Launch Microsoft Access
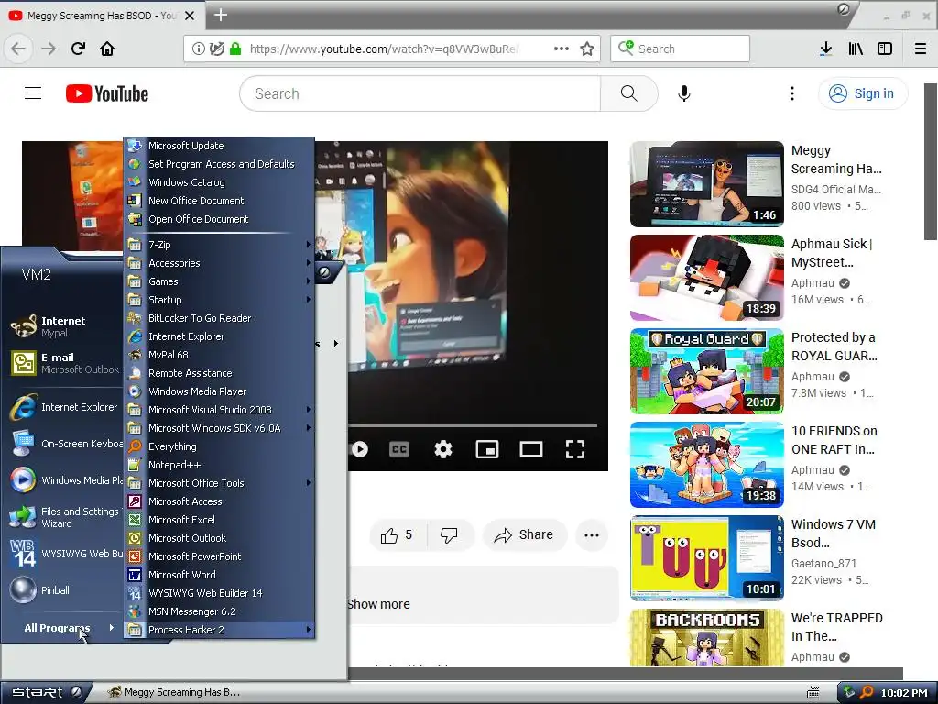The width and height of the screenshot is (938, 704). [219, 501]
